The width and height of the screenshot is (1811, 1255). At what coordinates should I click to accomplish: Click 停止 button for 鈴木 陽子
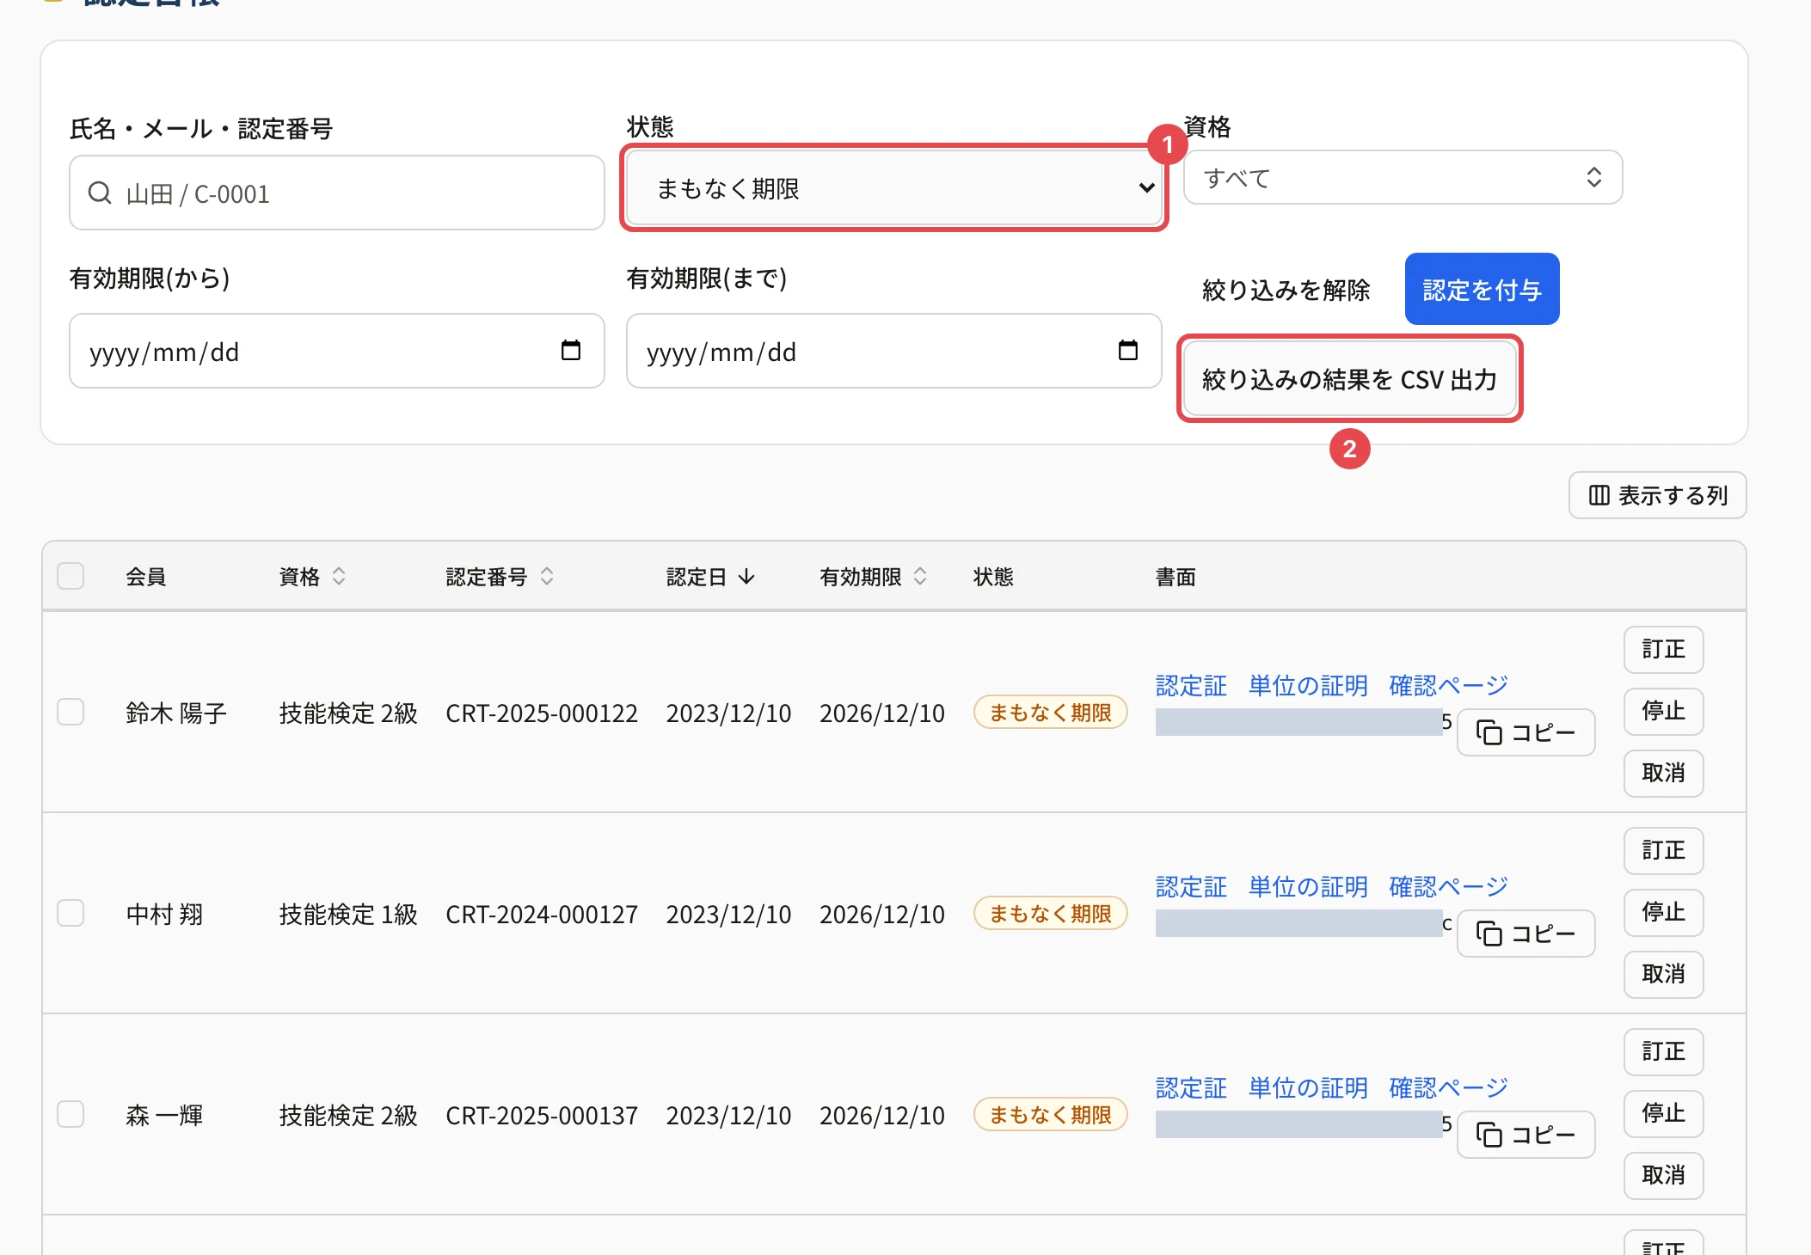[x=1664, y=711]
